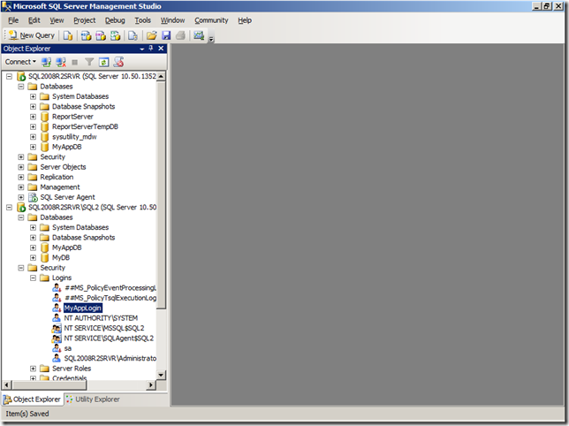Screen dimensions: 569x426
Task: Open the Help menu
Action: [245, 20]
